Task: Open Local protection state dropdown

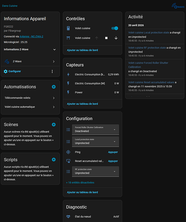Action: click(95, 141)
